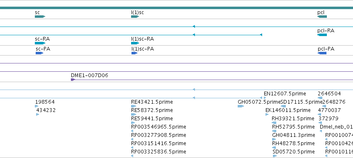The height and width of the screenshot is (158, 353).
Task: Select the pcl-PA protein glyph
Action: [x=322, y=53]
